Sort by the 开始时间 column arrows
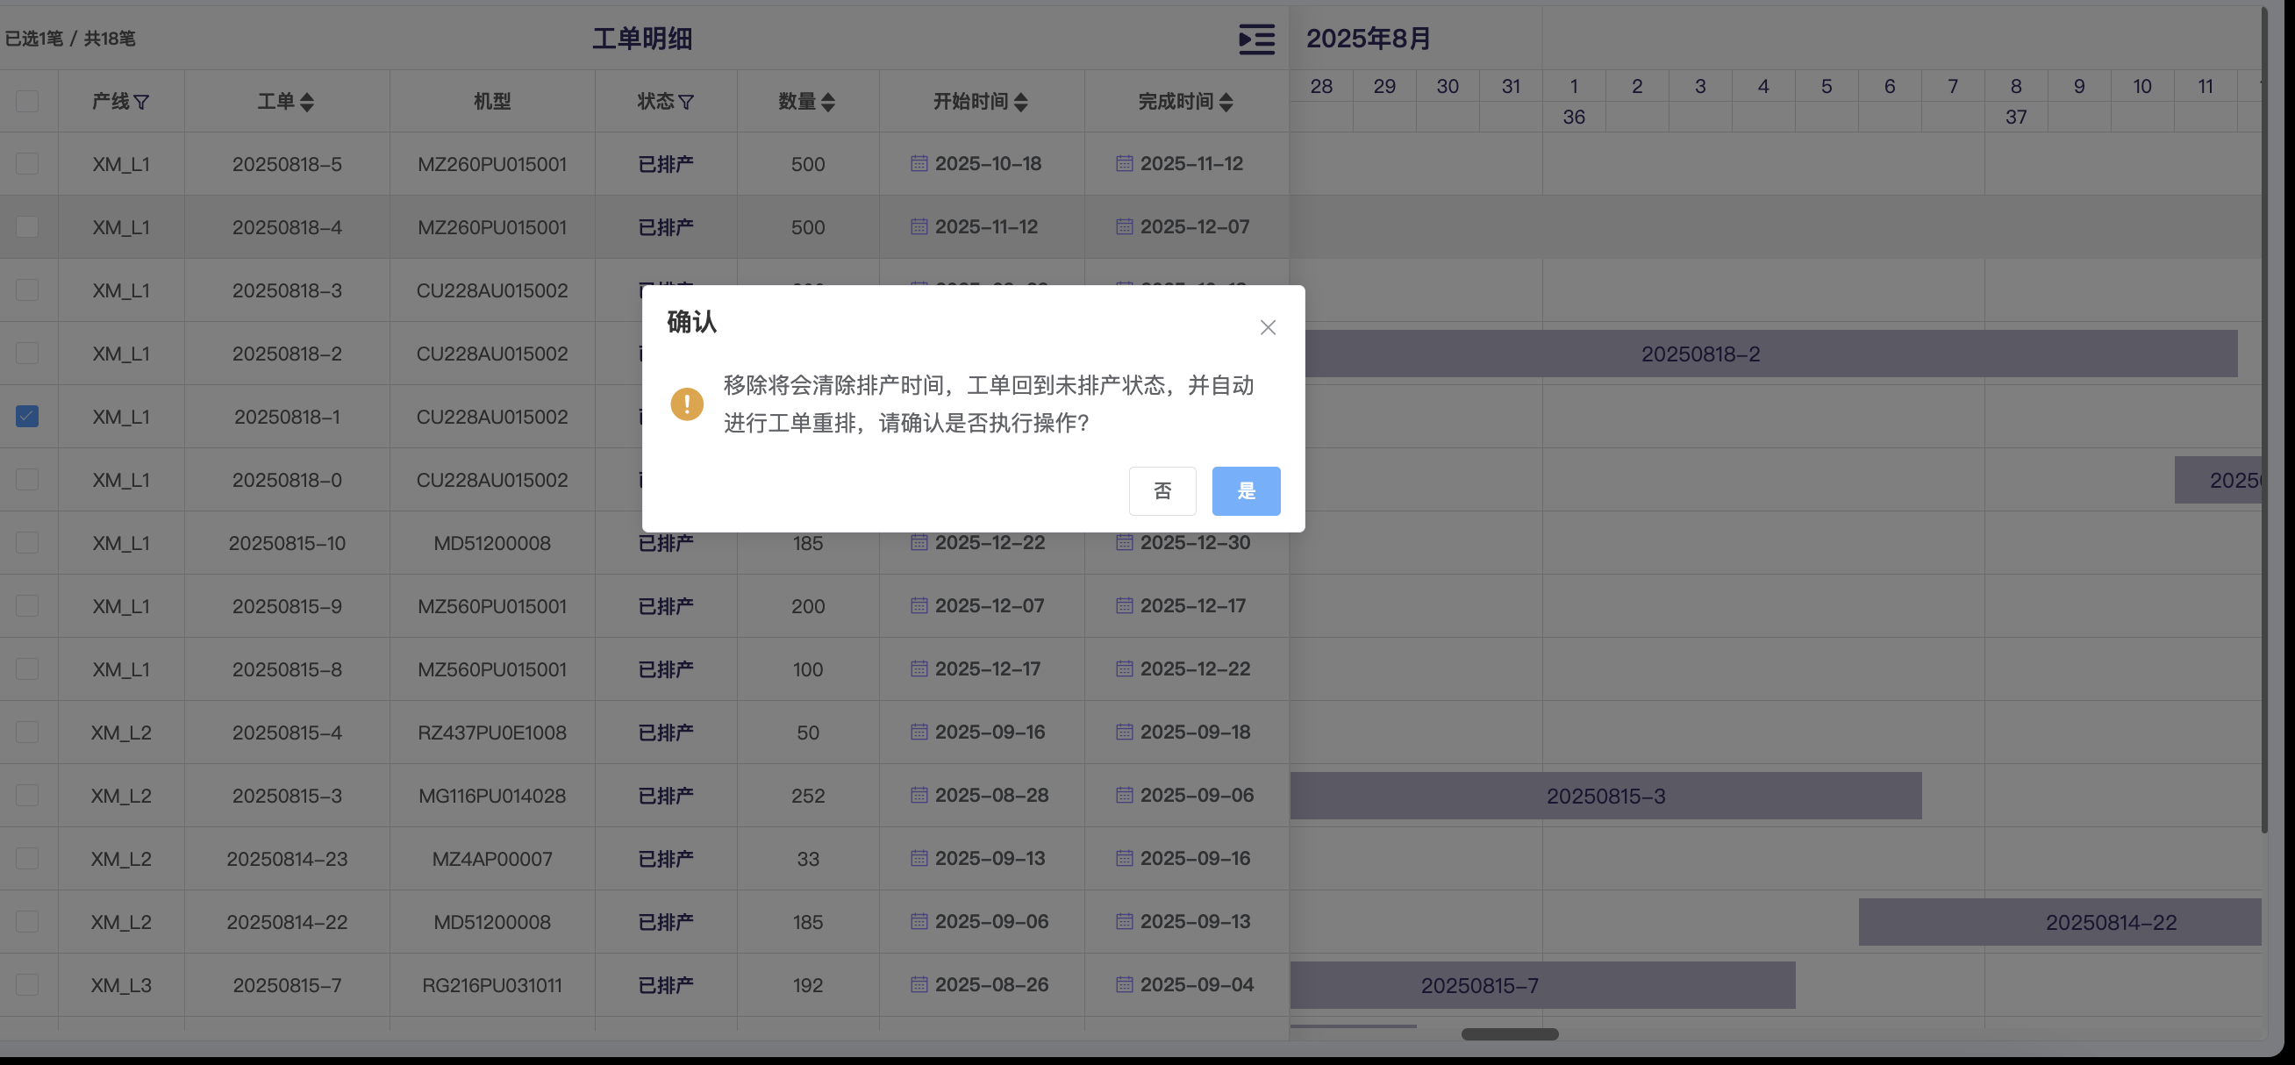The height and width of the screenshot is (1065, 2295). [1021, 103]
